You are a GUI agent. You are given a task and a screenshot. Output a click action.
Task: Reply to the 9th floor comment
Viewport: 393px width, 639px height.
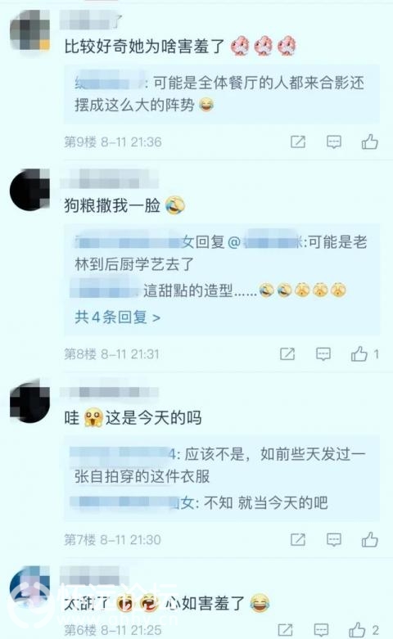[x=334, y=142]
